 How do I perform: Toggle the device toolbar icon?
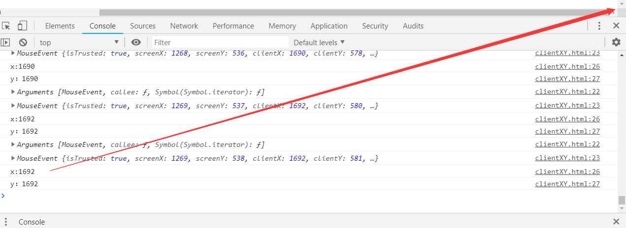point(22,26)
